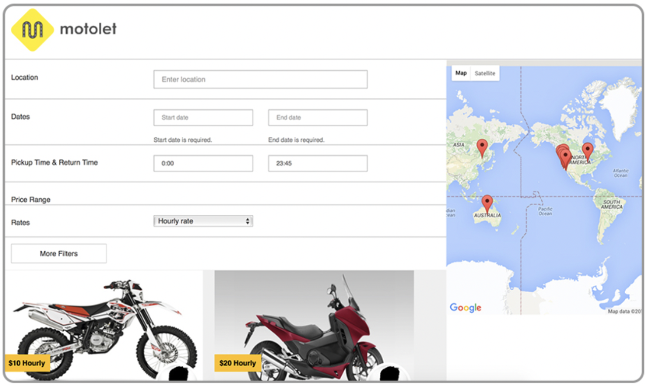This screenshot has width=645, height=386.
Task: Click the $10 Hourly price badge
Action: point(27,363)
